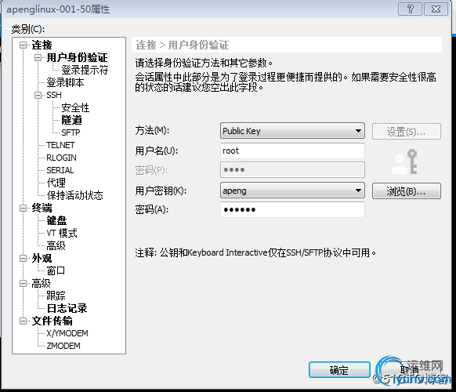This screenshot has height=392, width=456.
Task: Select 文件传输 in the tree
Action: 52,321
